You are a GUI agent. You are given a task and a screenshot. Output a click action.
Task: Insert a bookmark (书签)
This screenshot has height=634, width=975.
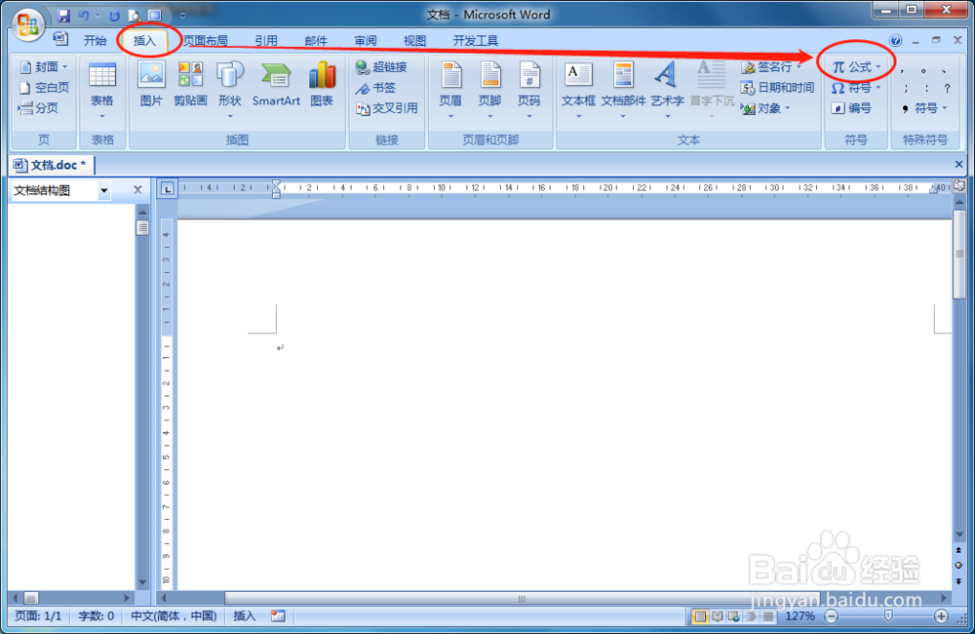tap(375, 87)
